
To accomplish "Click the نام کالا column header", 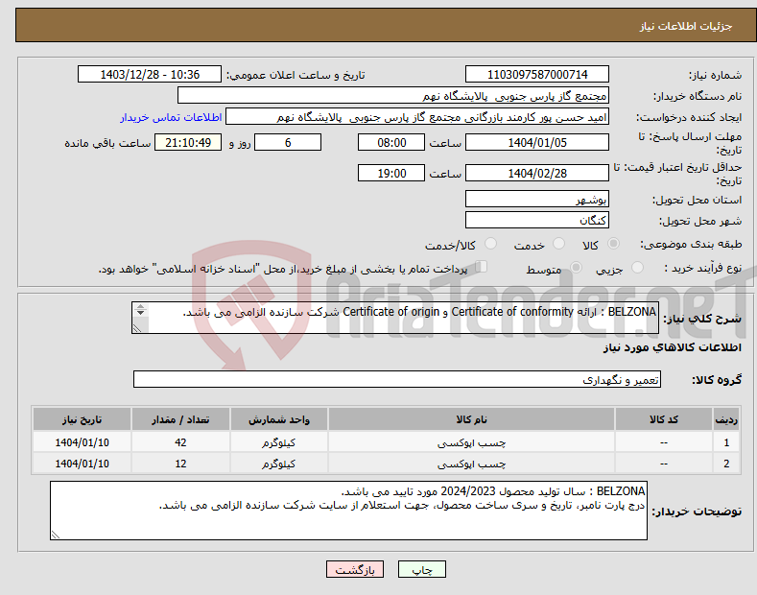I will pos(471,419).
